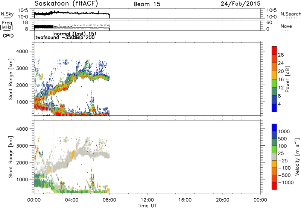Click the -25 label on the velocity colorbar
This screenshot has width=301, height=208.
tap(283, 160)
